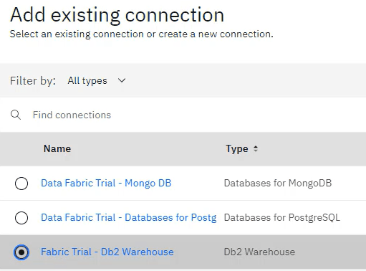Screen dimensions: 366x271
Task: Click the Type column header label
Action: pos(237,148)
